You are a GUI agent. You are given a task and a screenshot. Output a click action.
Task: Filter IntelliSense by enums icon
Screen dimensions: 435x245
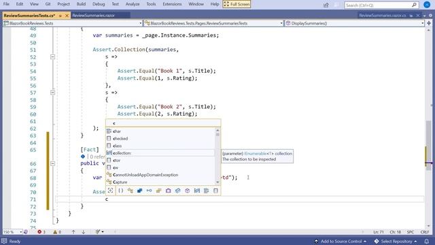(x=158, y=191)
